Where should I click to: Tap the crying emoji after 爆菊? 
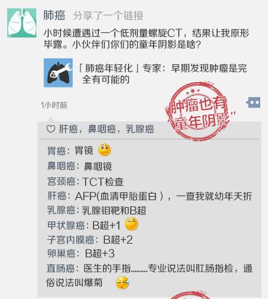pyautogui.click(x=123, y=283)
